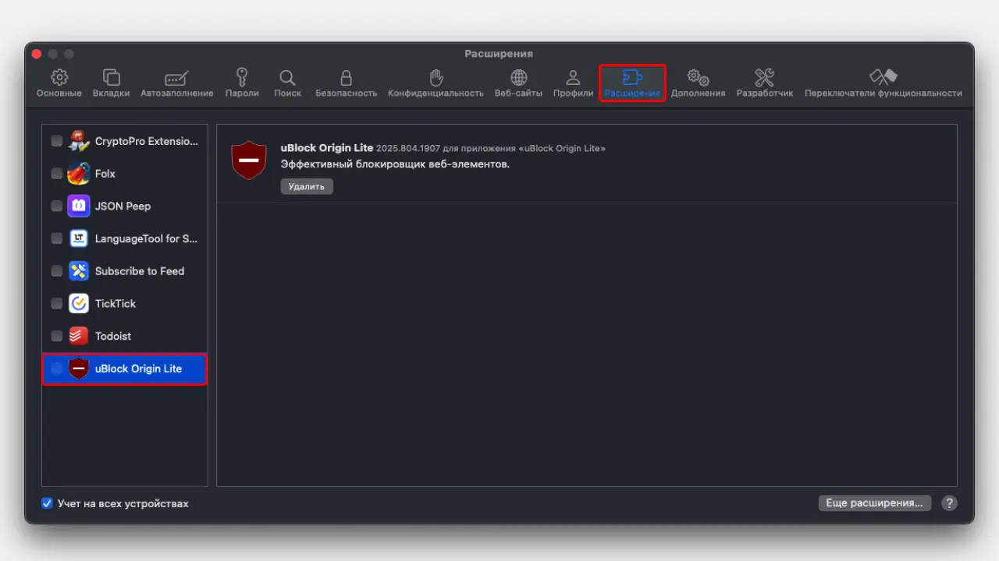Click text "Эффективный блокировщик веб-элементов."
This screenshot has width=999, height=561.
tap(395, 164)
